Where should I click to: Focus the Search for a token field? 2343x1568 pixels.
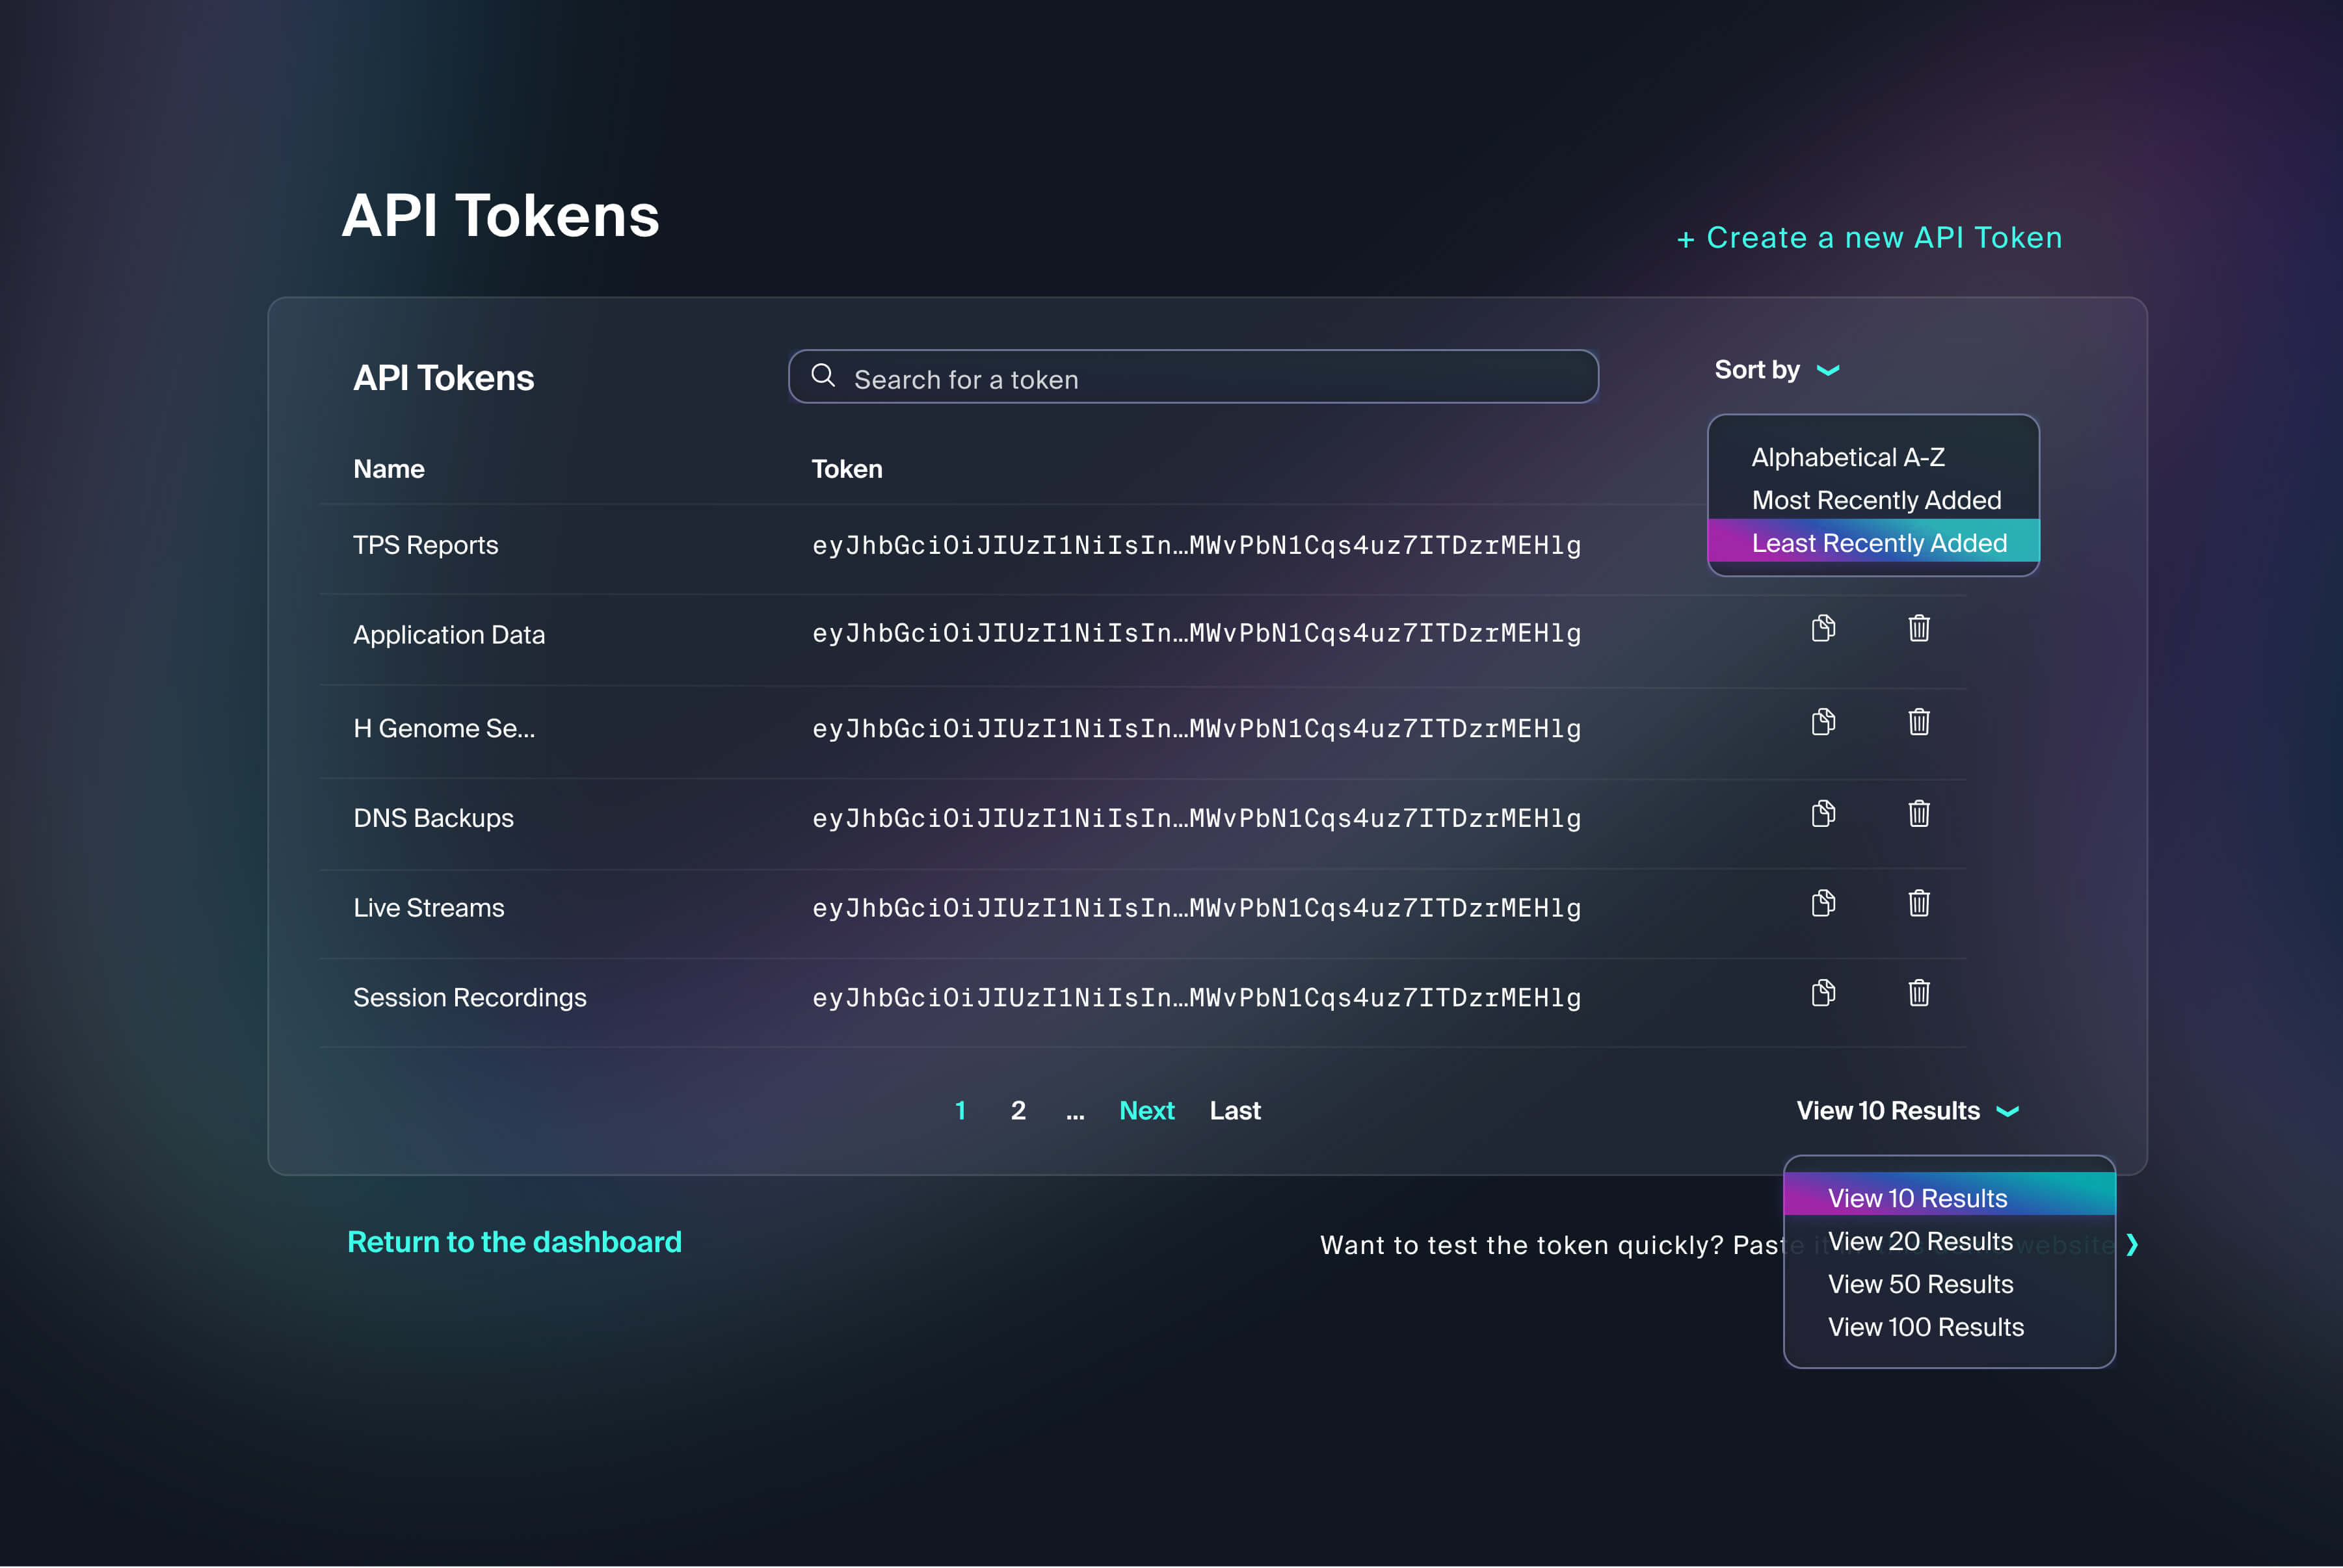coord(1210,379)
